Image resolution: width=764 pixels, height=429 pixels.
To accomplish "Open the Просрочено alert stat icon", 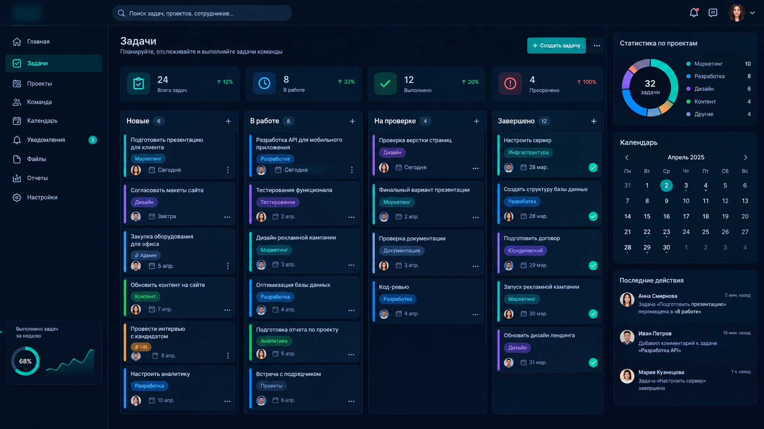I will click(510, 84).
